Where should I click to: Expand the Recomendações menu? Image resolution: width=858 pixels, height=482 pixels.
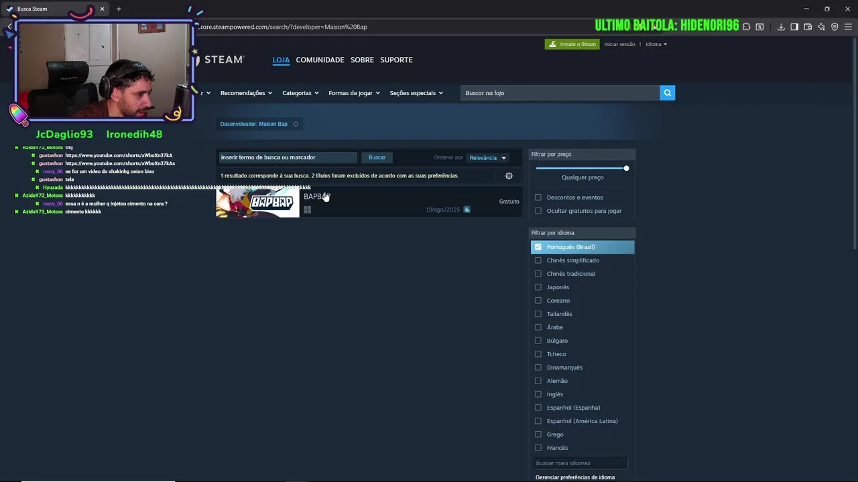pyautogui.click(x=246, y=93)
